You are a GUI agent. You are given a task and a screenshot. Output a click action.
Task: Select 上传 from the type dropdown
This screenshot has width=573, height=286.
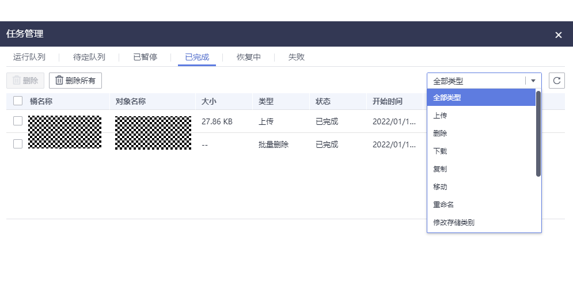pyautogui.click(x=440, y=116)
